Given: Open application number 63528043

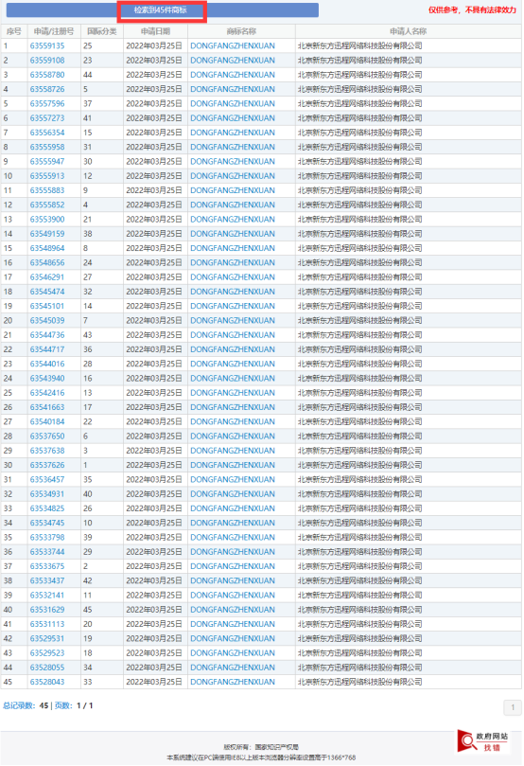Looking at the screenshot, I should [x=47, y=682].
